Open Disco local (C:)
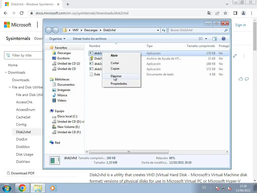This screenshot has width=257, height=193. (67, 116)
